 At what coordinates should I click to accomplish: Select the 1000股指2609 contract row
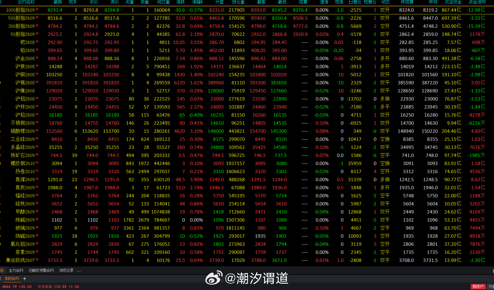pyautogui.click(x=247, y=10)
